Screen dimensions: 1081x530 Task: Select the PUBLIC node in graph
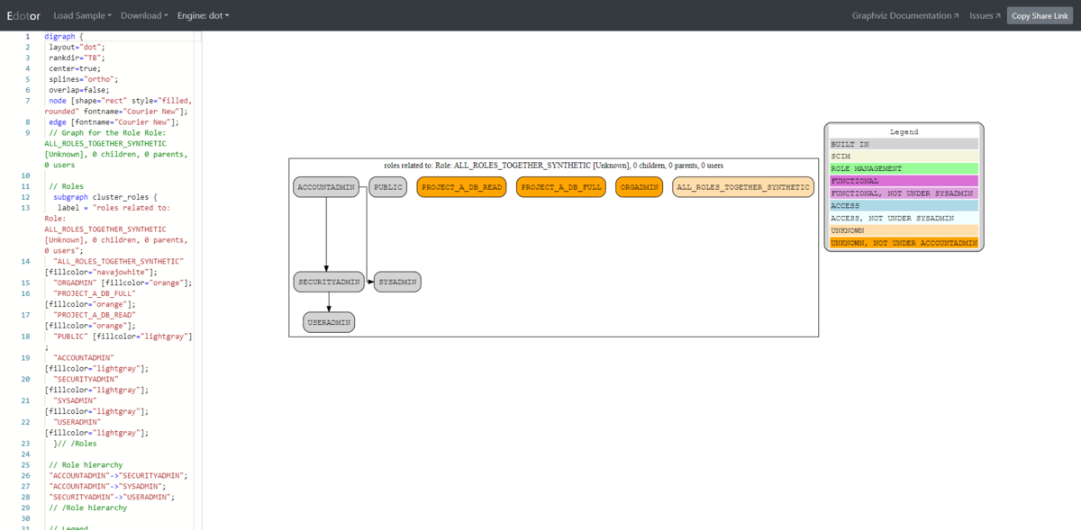pyautogui.click(x=388, y=187)
